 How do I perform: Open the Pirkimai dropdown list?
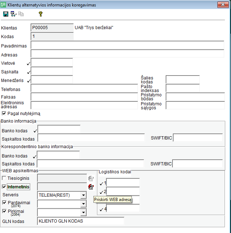(83, 213)
